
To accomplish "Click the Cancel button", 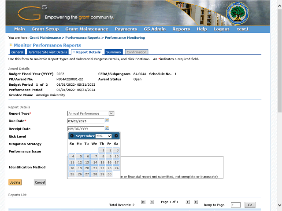I will tap(40, 182).
